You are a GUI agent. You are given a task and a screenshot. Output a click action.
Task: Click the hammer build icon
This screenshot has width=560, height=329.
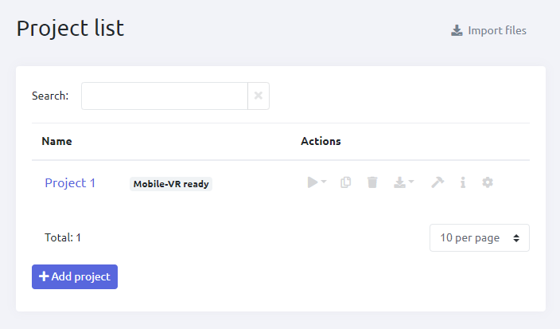pos(437,182)
